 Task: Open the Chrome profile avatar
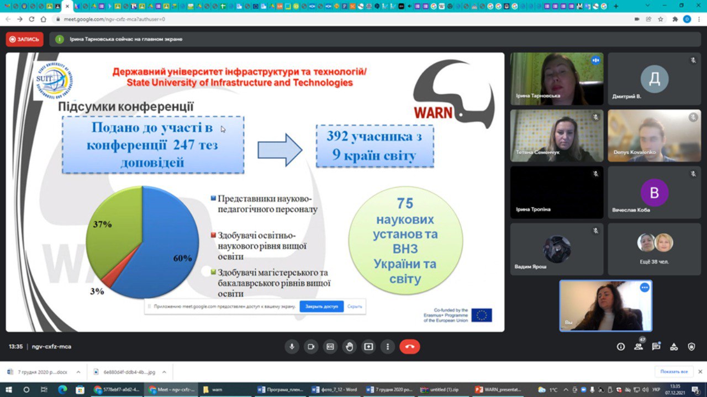(x=687, y=19)
